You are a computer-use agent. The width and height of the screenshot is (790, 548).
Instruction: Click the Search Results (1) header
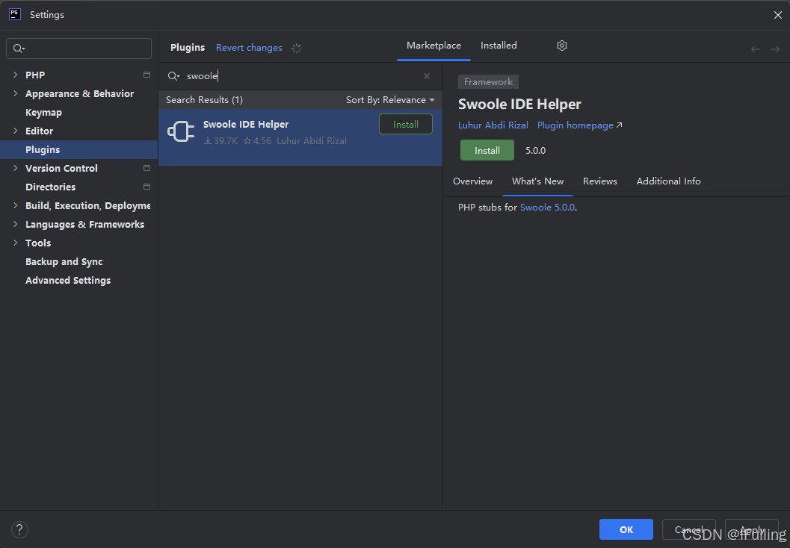coord(204,99)
